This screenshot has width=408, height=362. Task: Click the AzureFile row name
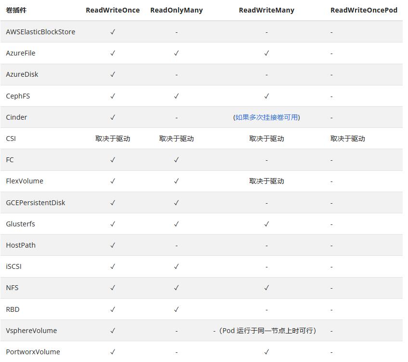coord(21,53)
